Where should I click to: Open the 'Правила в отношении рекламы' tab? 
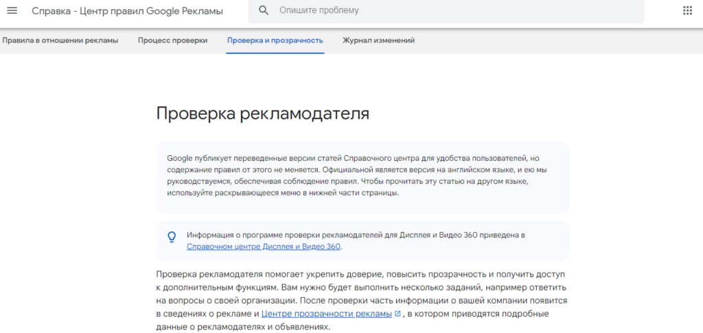[60, 41]
